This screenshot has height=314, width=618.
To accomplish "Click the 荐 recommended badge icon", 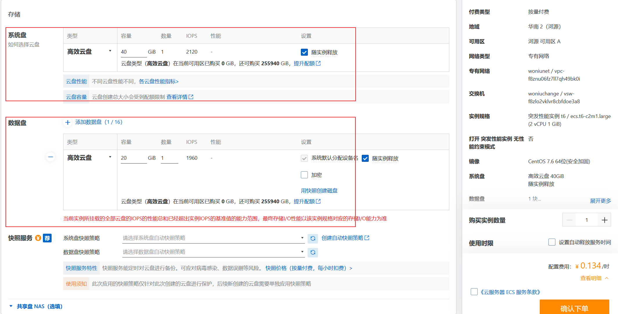I will point(47,238).
